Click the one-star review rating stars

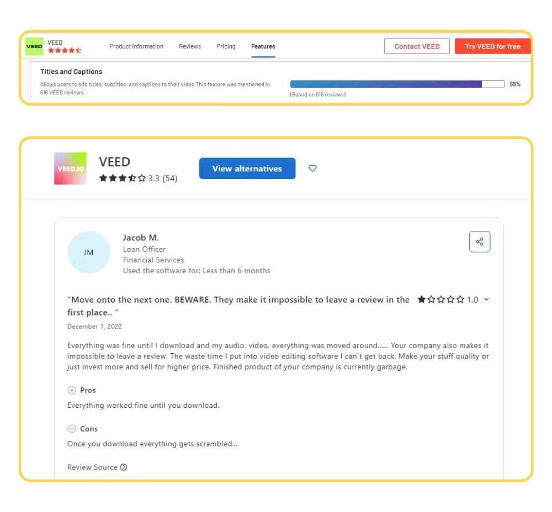click(440, 299)
